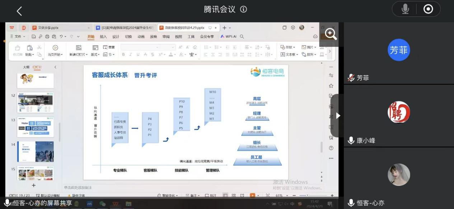Switch to the 插入 ribbon tab

(x=103, y=37)
